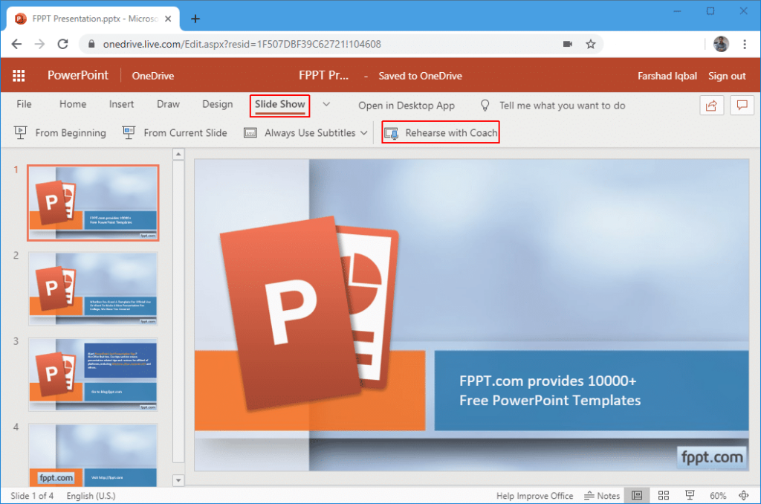Switch to the Home tab

(73, 104)
